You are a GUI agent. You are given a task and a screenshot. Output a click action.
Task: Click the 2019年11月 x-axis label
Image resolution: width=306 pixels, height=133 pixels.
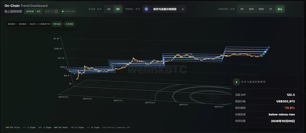150,102
